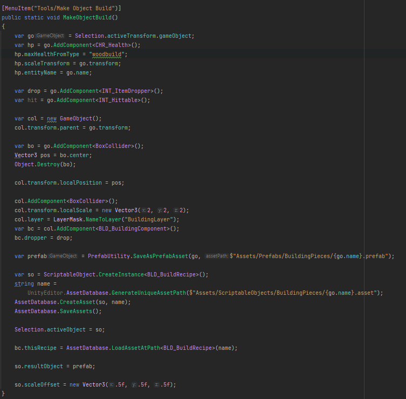Click the Vector3 pos declaration type
Image resolution: width=406 pixels, height=399 pixels.
(x=26, y=155)
